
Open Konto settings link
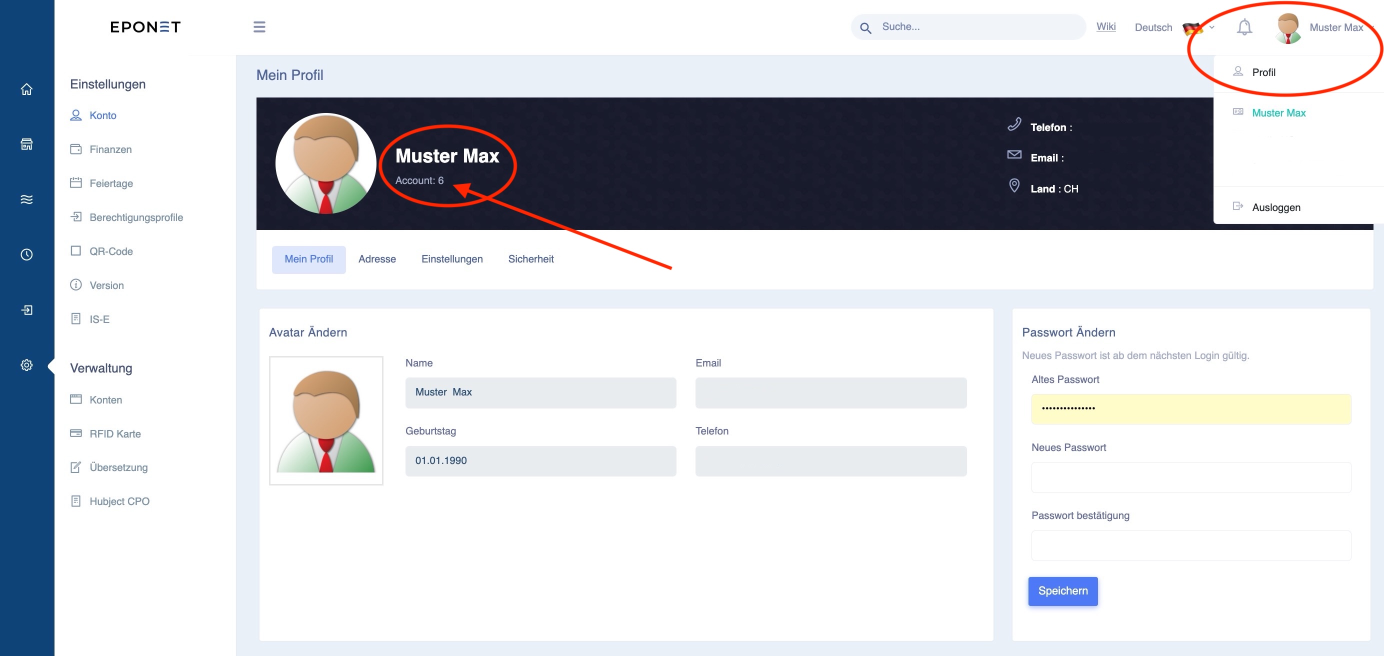point(102,115)
